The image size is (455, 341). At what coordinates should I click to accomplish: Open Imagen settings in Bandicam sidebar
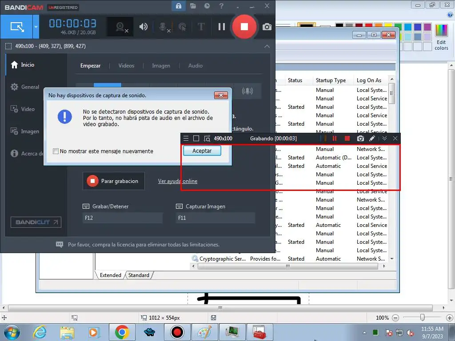click(25, 131)
